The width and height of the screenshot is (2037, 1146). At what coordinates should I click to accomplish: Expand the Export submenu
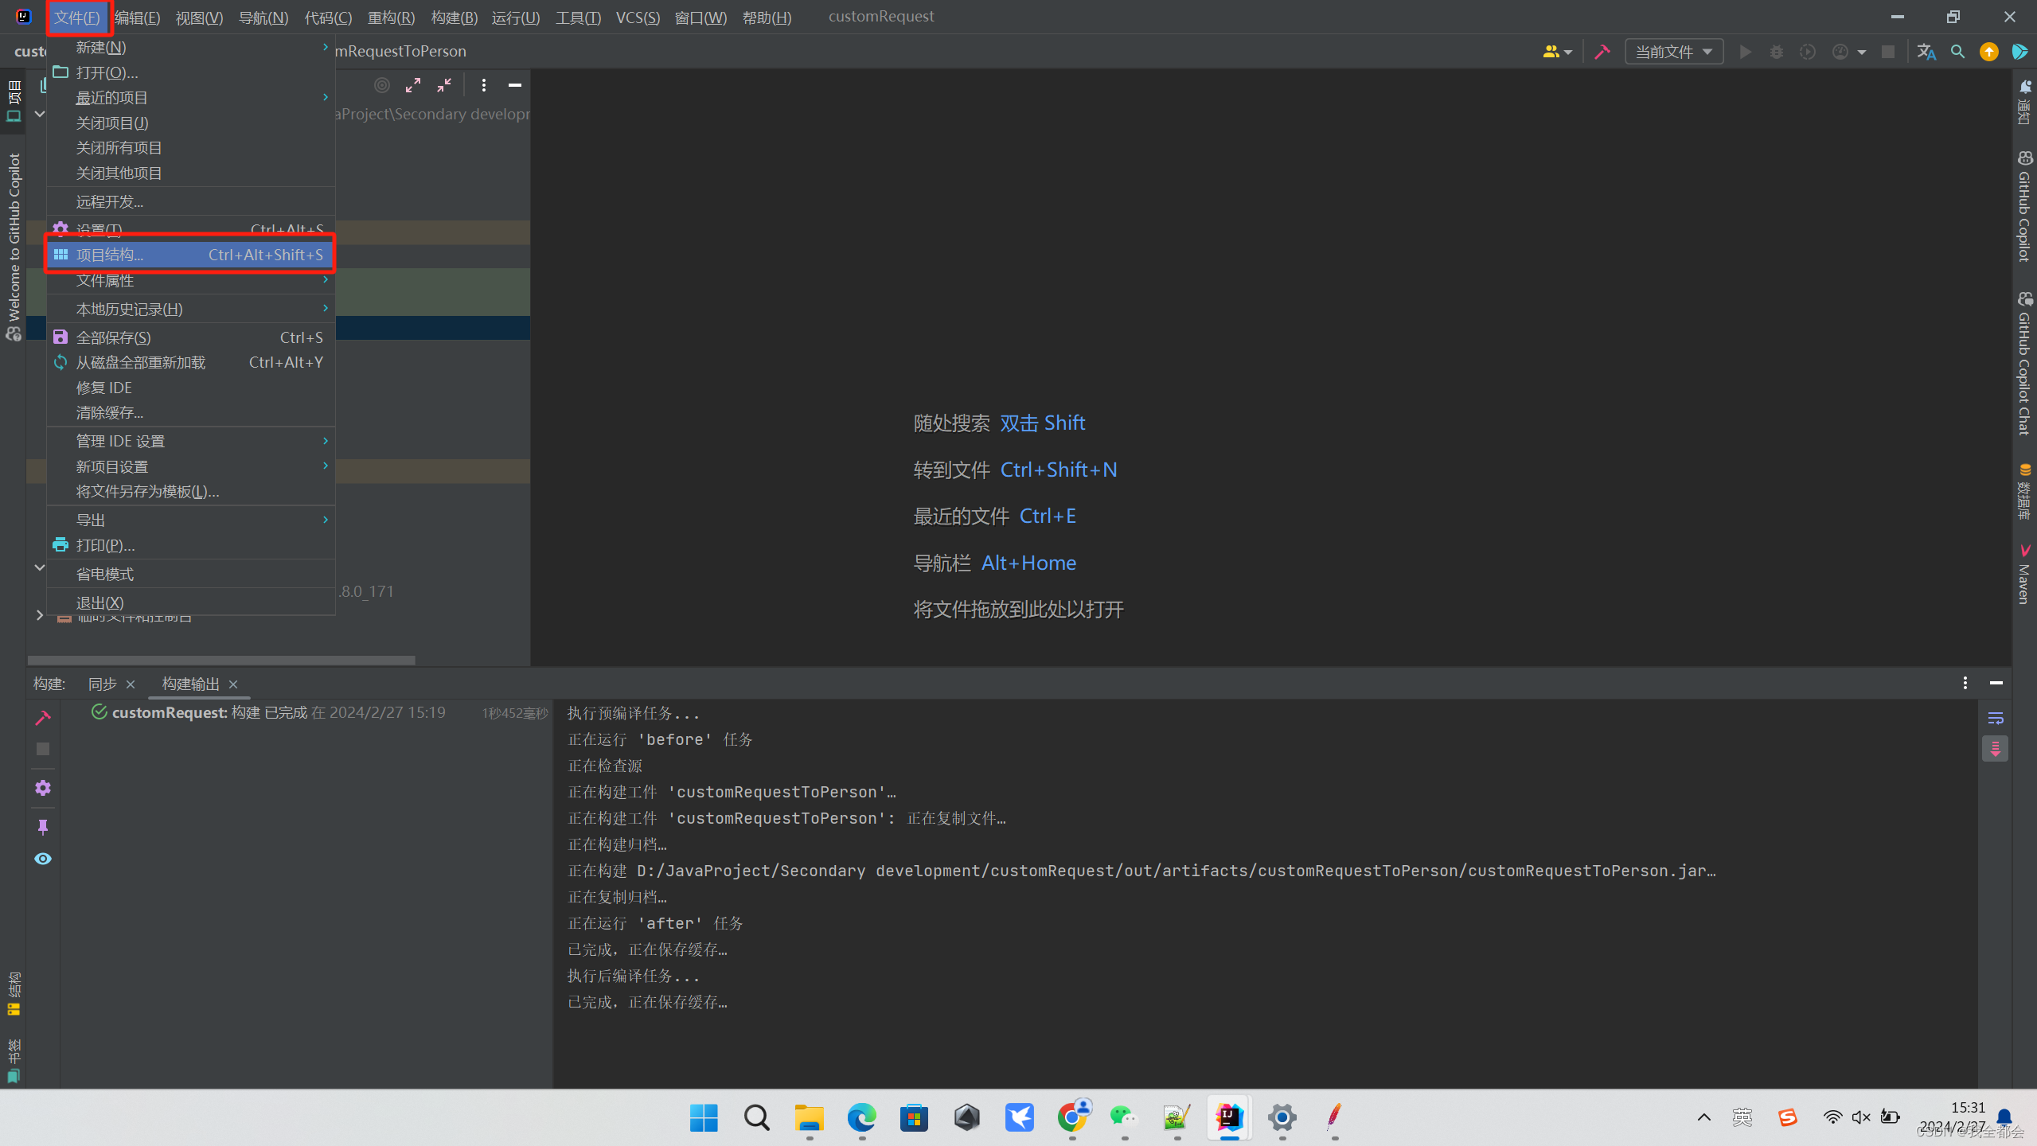pyautogui.click(x=191, y=520)
